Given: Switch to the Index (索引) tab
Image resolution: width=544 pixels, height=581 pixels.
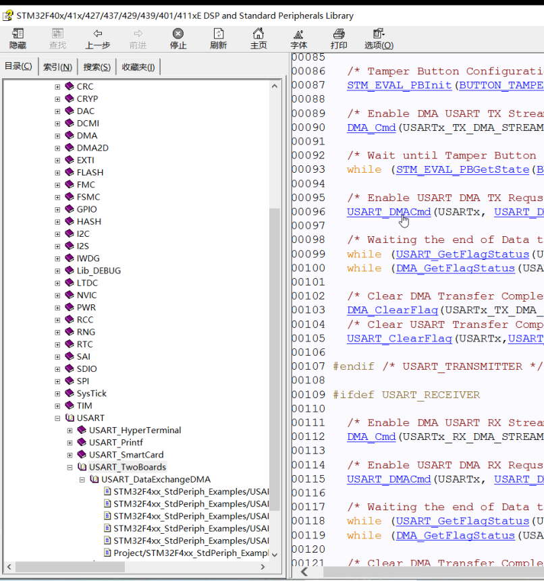Looking at the screenshot, I should 57,67.
